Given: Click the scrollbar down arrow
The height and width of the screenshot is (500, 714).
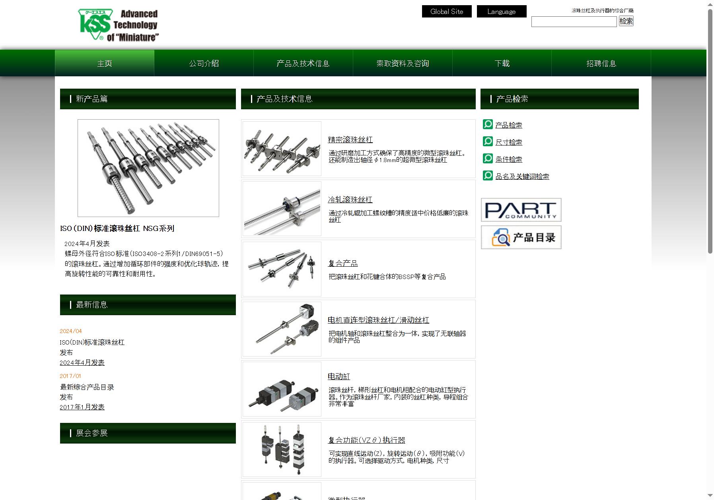Looking at the screenshot, I should (710, 496).
